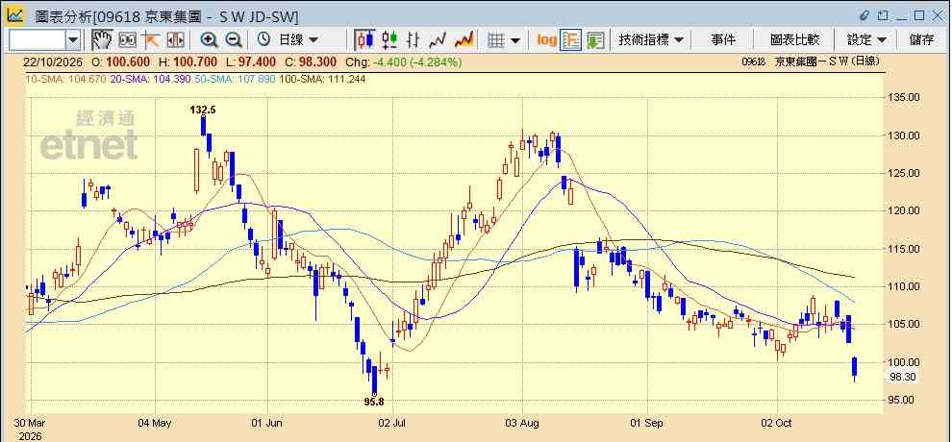Toggle the data legend panel icon

[570, 40]
